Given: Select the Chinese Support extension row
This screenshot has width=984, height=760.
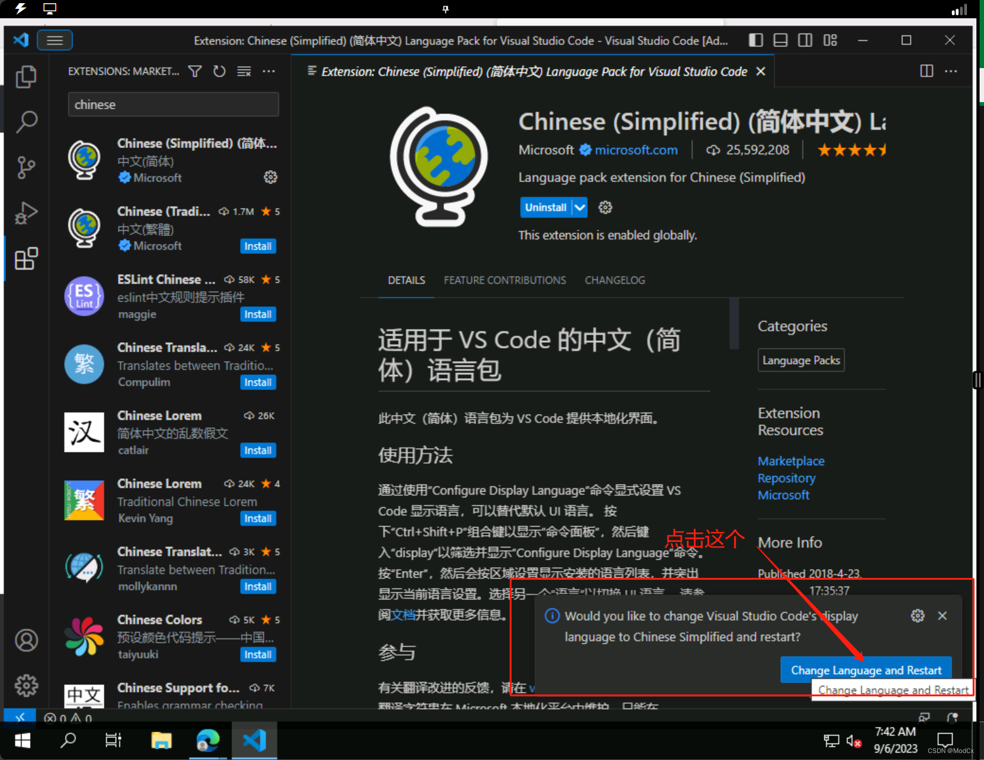Looking at the screenshot, I should pos(170,694).
